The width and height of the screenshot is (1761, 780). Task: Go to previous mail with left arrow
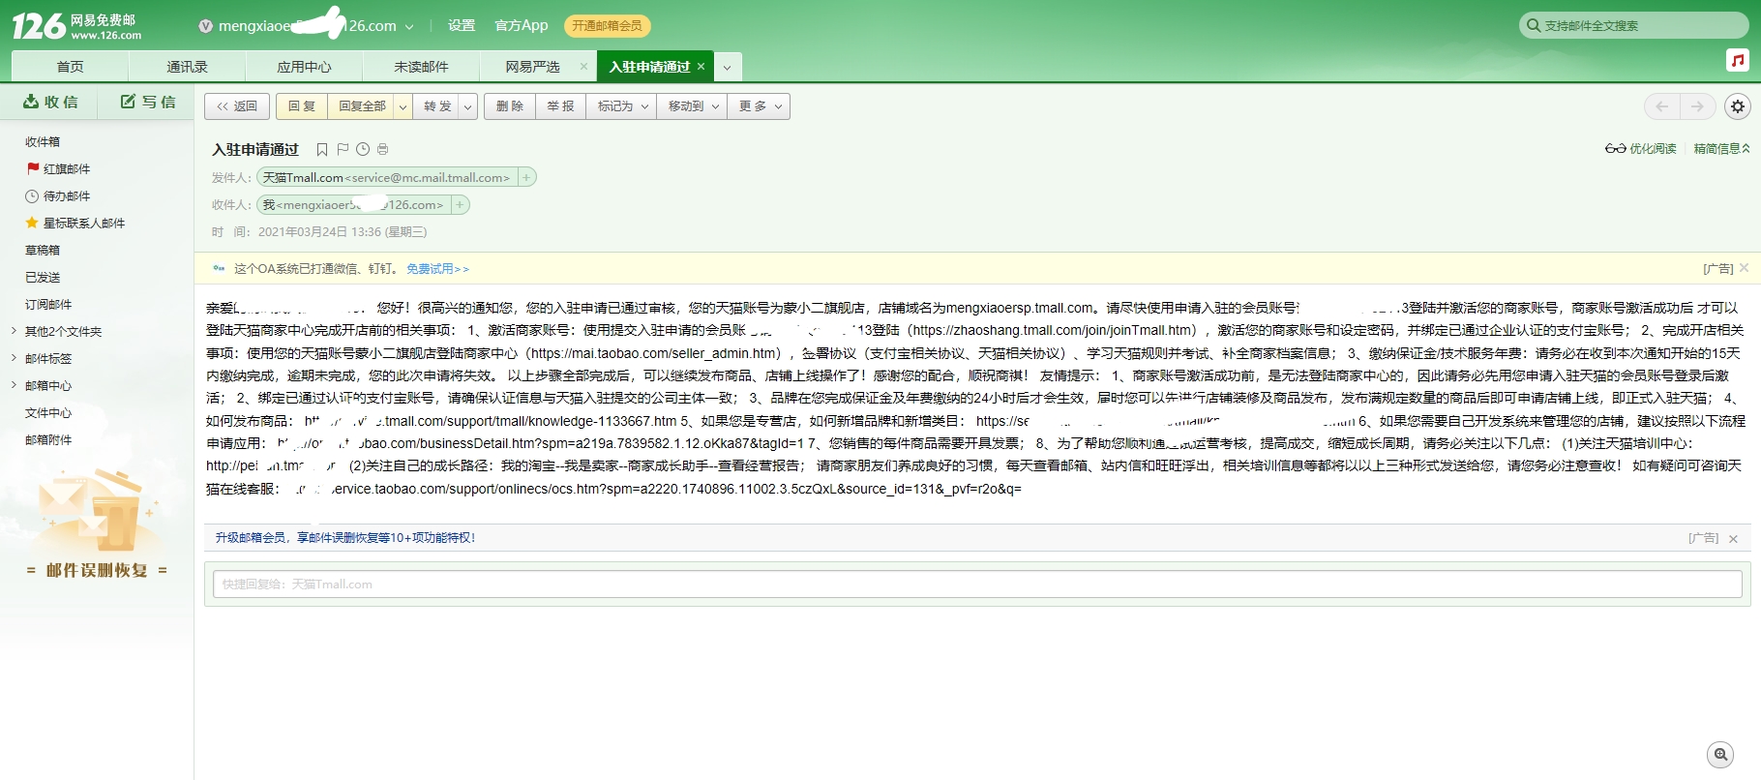1661,106
